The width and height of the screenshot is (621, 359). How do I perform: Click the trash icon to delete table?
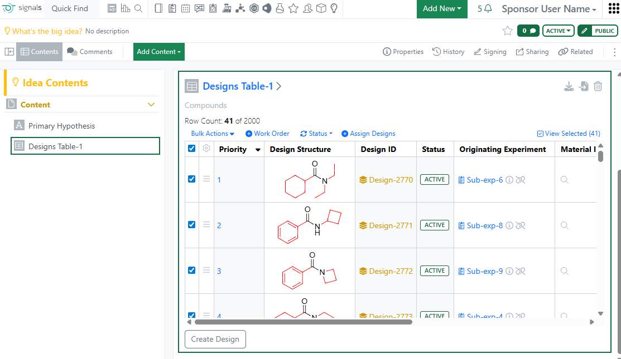coord(598,86)
